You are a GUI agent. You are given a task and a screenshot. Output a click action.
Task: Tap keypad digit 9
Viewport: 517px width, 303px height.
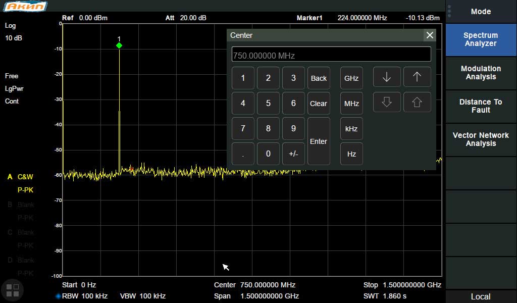pos(293,129)
